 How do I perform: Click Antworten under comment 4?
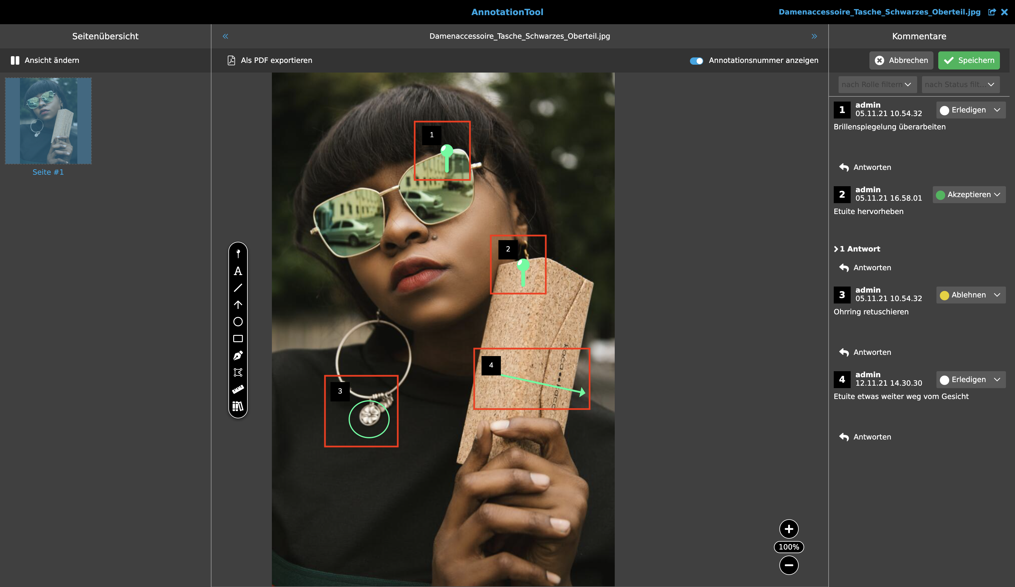865,437
